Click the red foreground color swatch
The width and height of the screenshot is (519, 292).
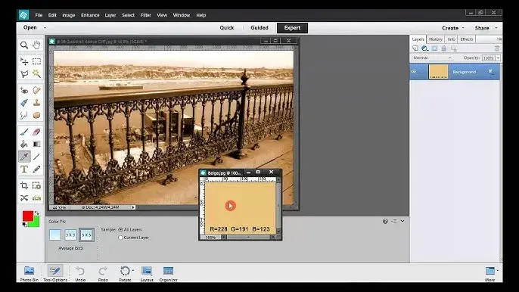tap(28, 216)
